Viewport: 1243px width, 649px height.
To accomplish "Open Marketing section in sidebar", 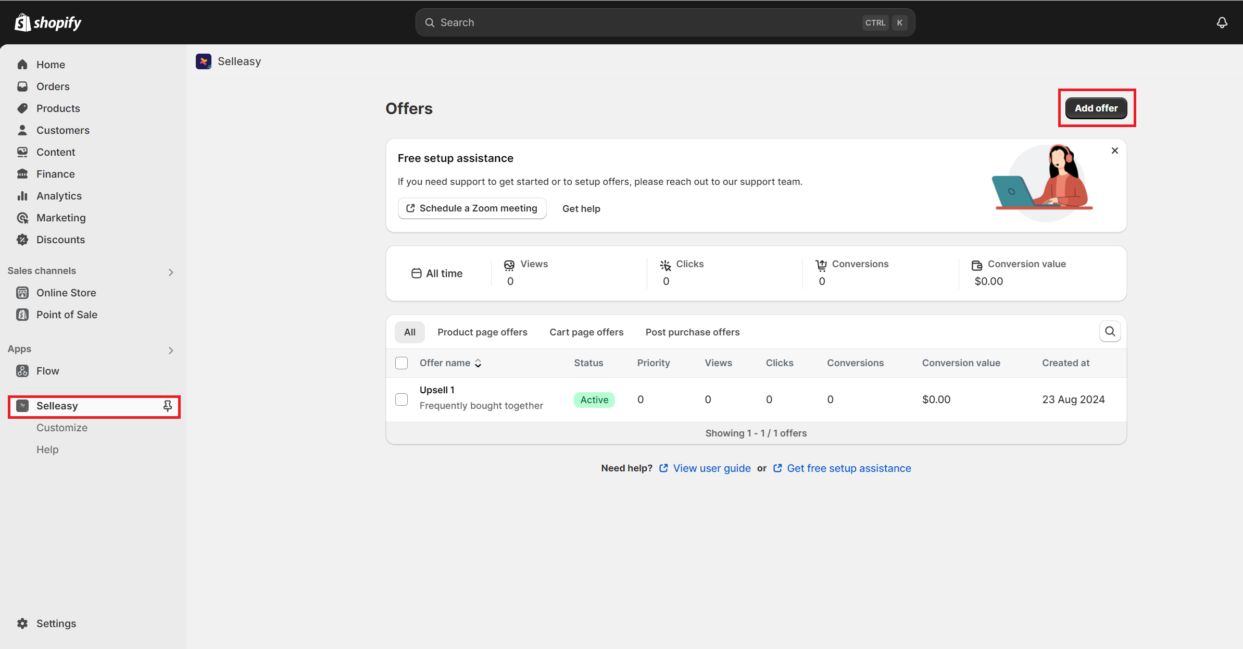I will 61,218.
